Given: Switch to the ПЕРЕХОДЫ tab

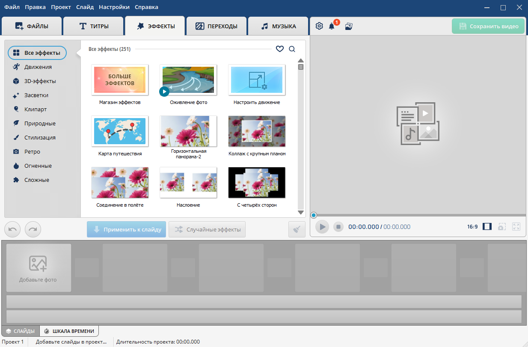Looking at the screenshot, I should coord(217,26).
